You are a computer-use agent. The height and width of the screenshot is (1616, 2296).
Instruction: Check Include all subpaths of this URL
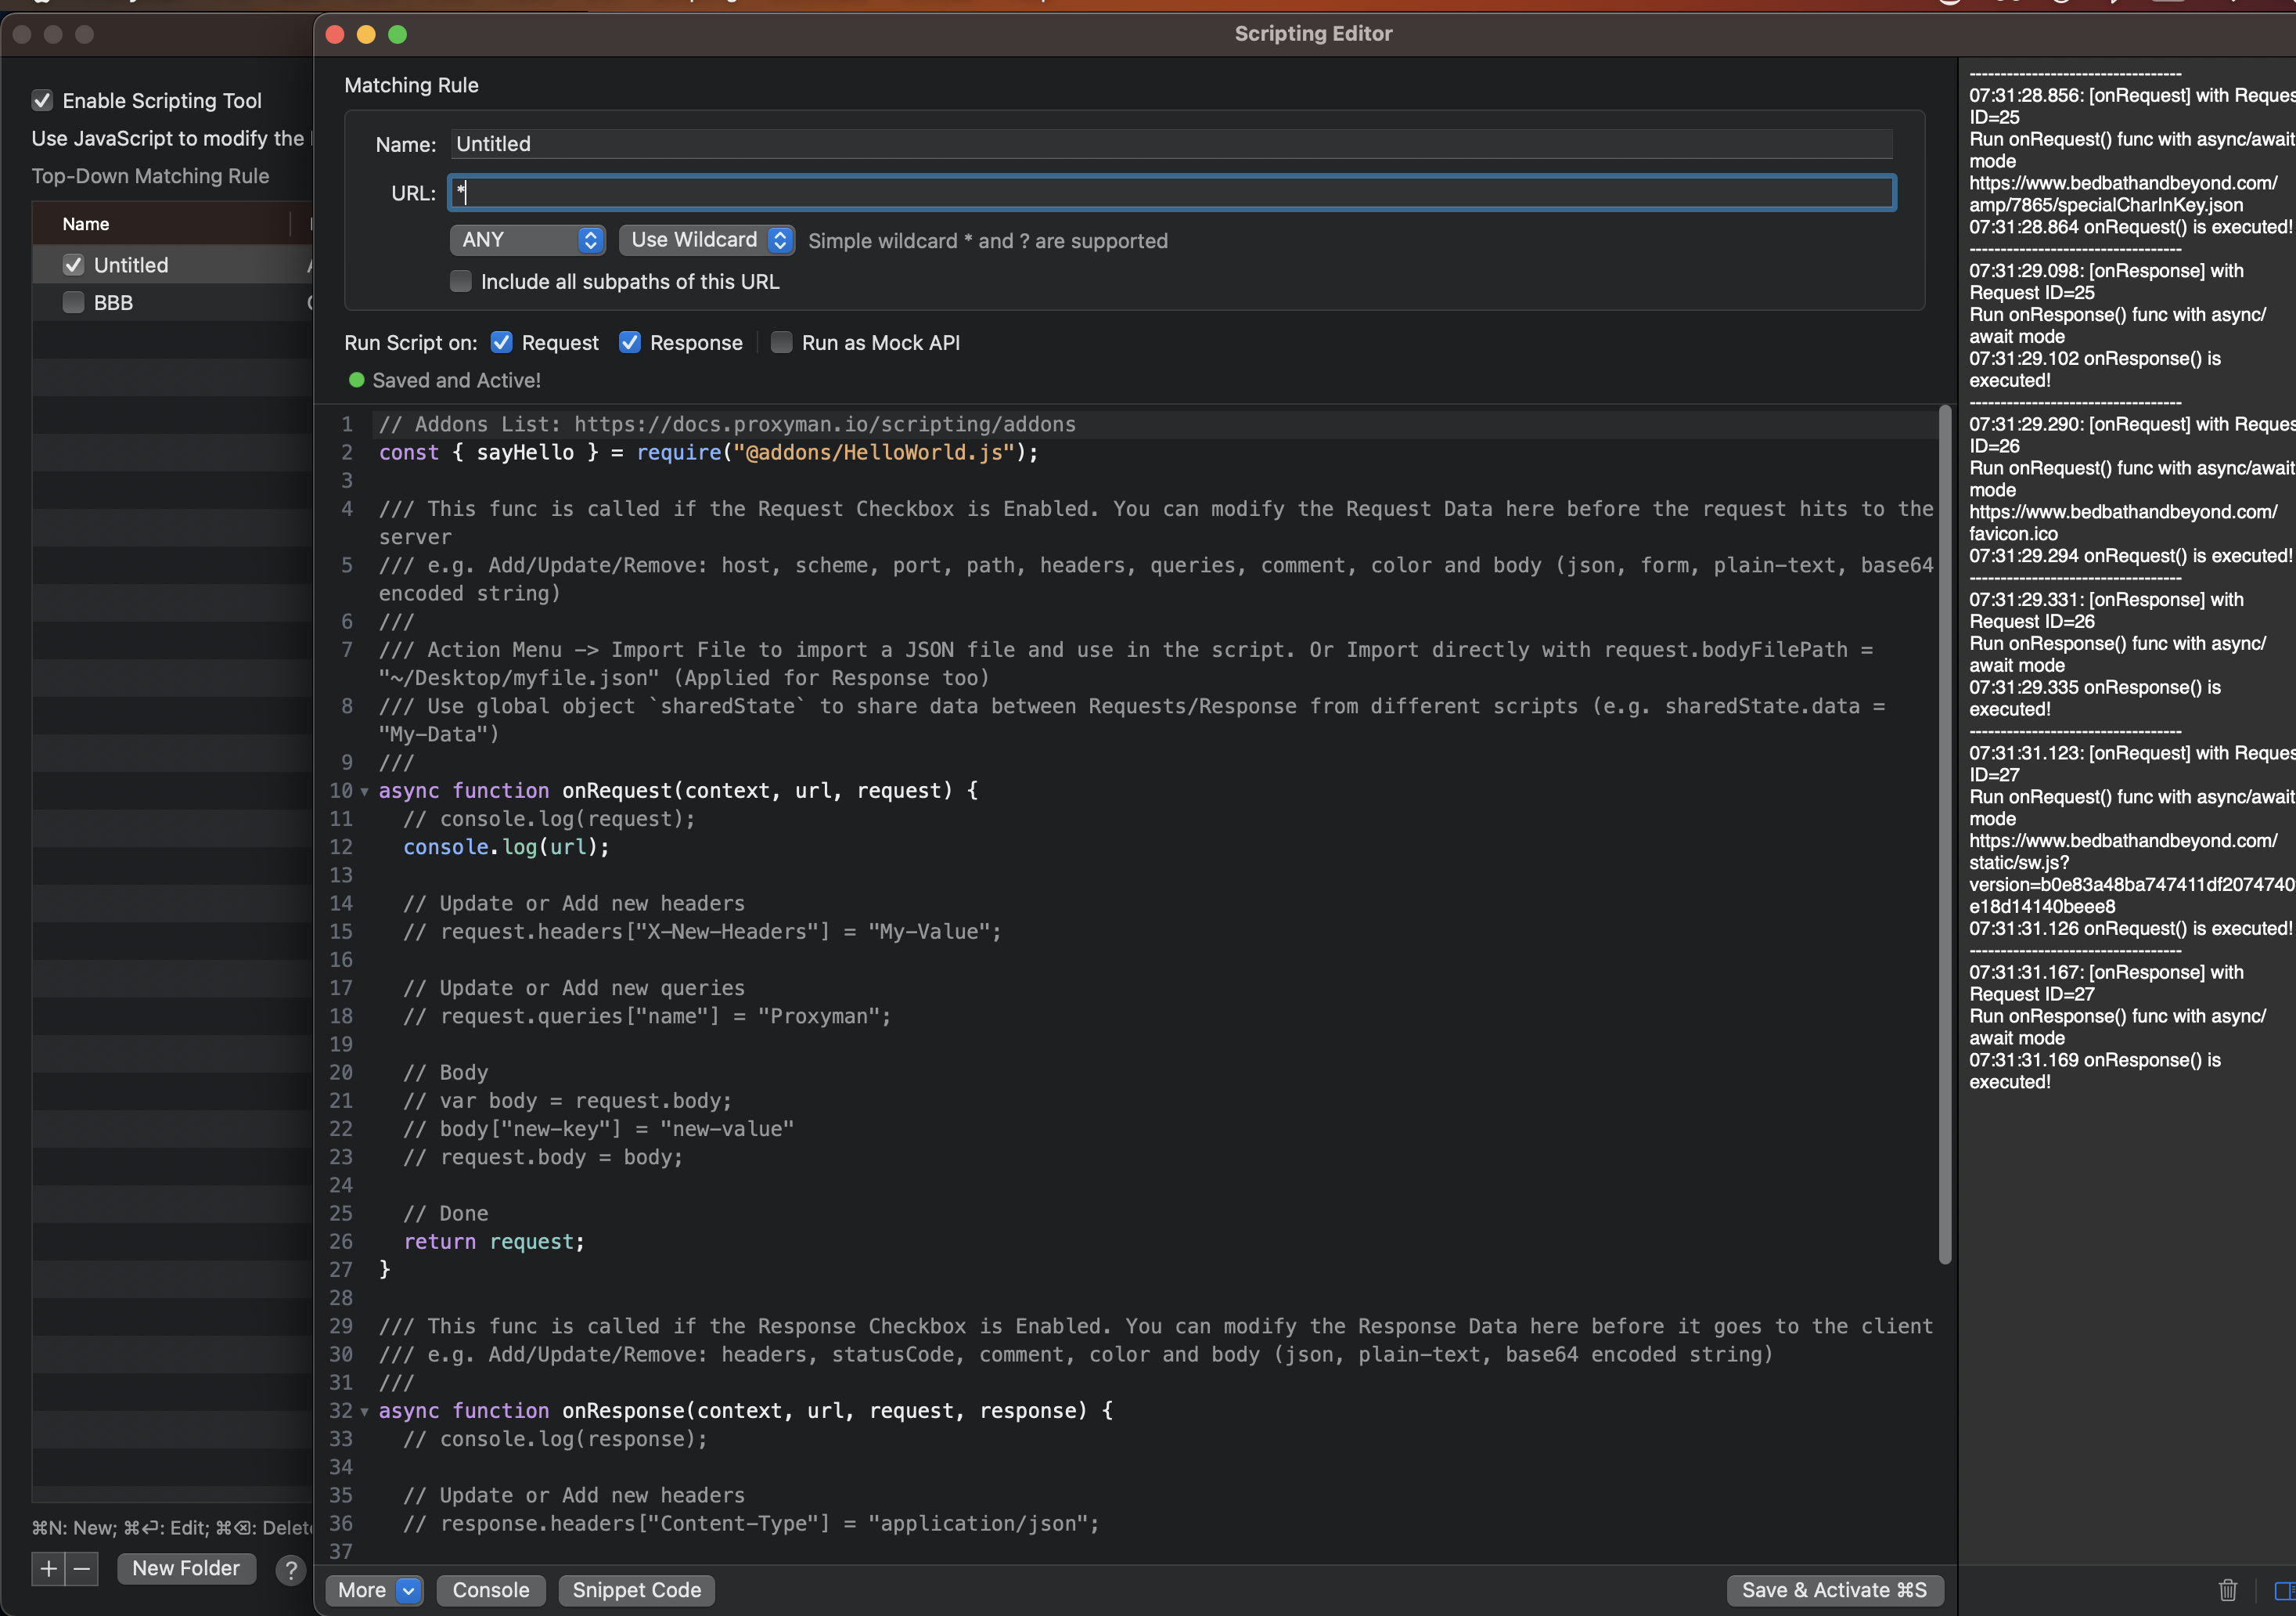point(460,281)
